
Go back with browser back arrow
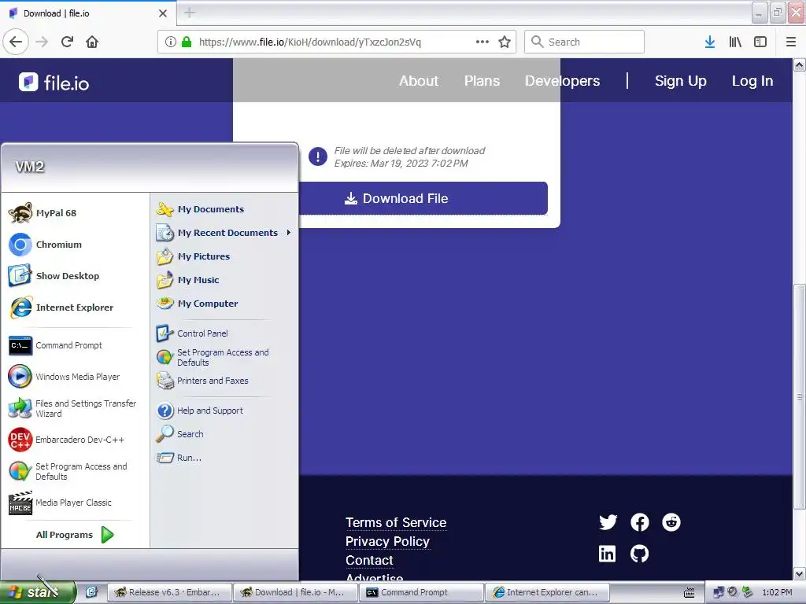(x=16, y=42)
